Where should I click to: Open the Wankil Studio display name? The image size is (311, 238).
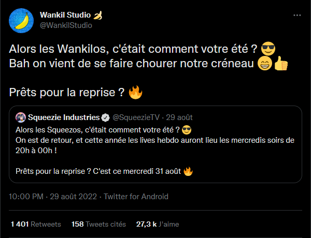pyautogui.click(x=65, y=15)
